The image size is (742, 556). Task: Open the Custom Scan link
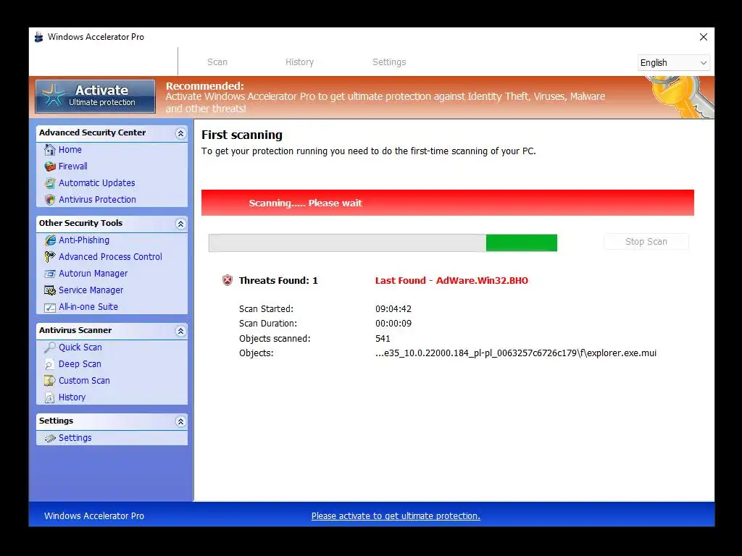(84, 380)
